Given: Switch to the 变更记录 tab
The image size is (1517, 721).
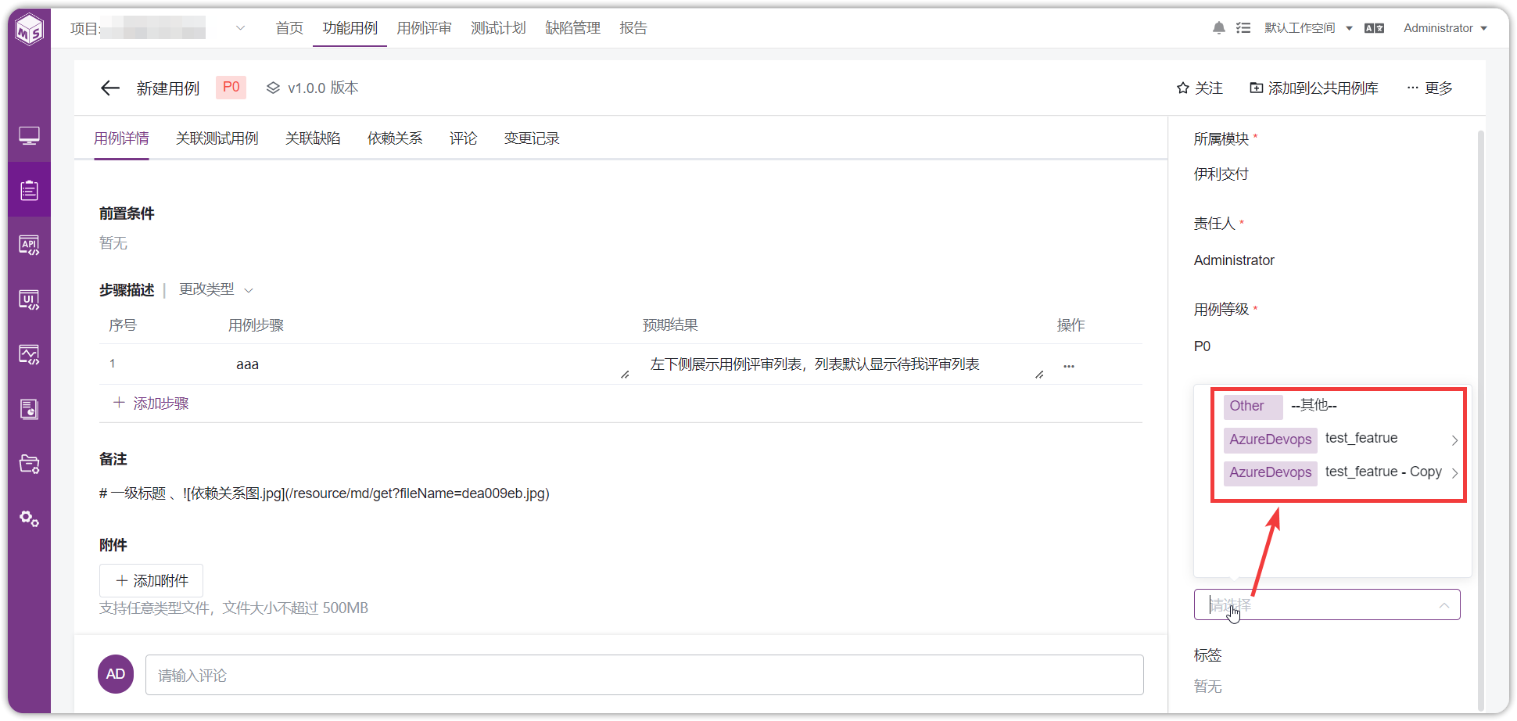Looking at the screenshot, I should (532, 138).
